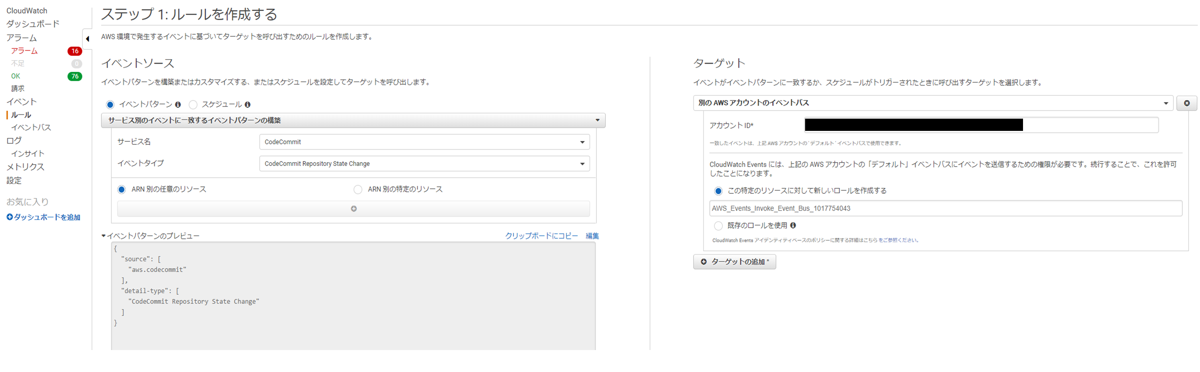This screenshot has height=372, width=1200.
Task: Select the スケジュール radio button
Action: (193, 105)
